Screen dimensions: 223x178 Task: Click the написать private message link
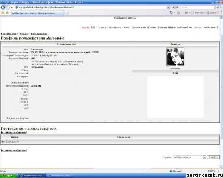point(36,86)
